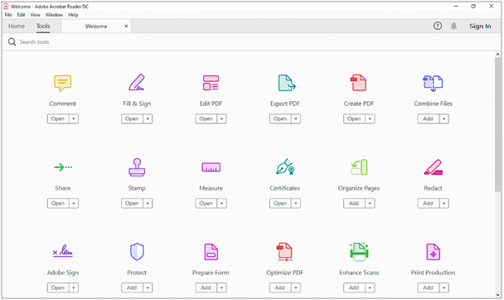The width and height of the screenshot is (504, 300).
Task: Switch to the Home tab
Action: click(x=17, y=26)
